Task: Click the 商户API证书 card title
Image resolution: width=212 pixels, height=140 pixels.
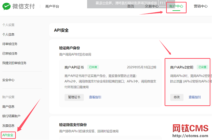Action: (x=74, y=67)
